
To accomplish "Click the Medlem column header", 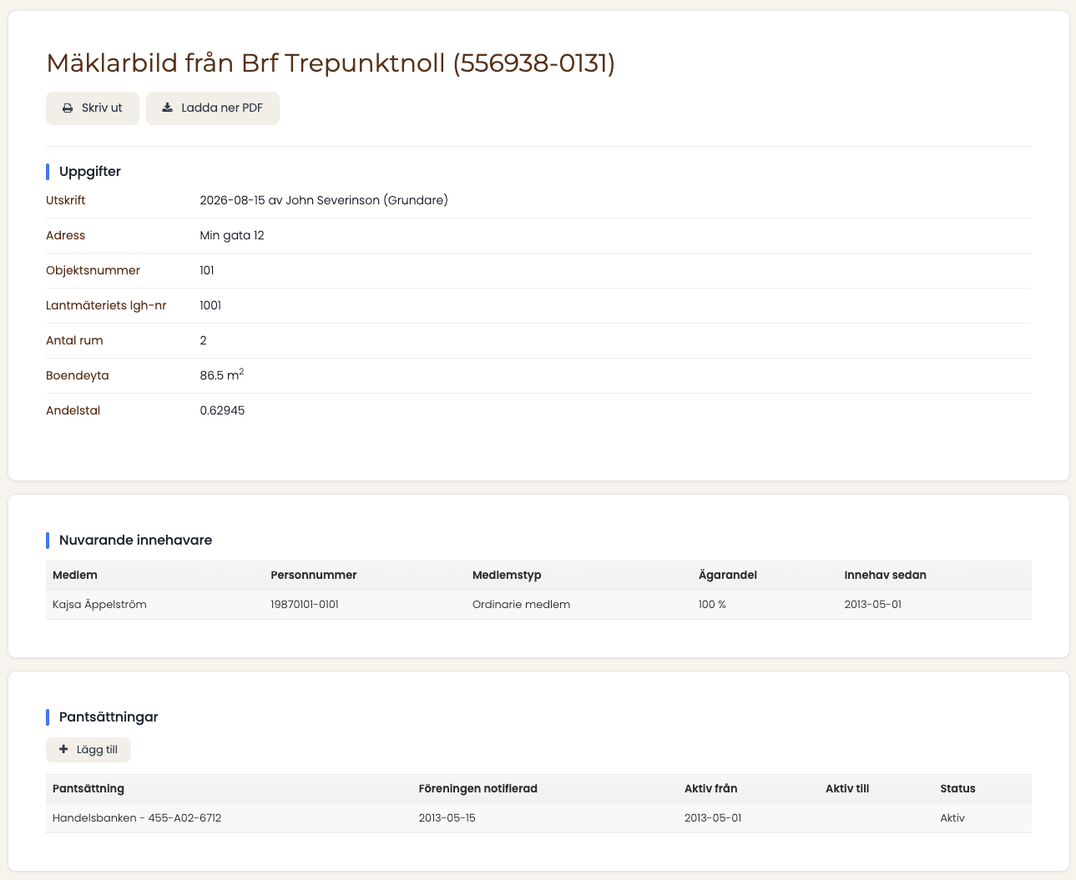I will tap(75, 576).
